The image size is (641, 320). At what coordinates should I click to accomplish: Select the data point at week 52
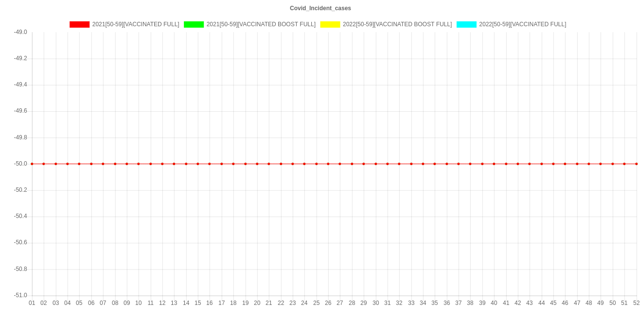click(637, 164)
